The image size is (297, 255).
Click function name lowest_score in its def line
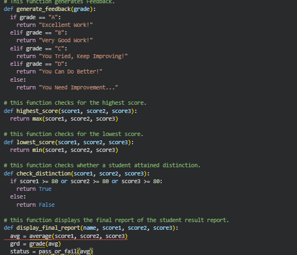click(x=36, y=142)
